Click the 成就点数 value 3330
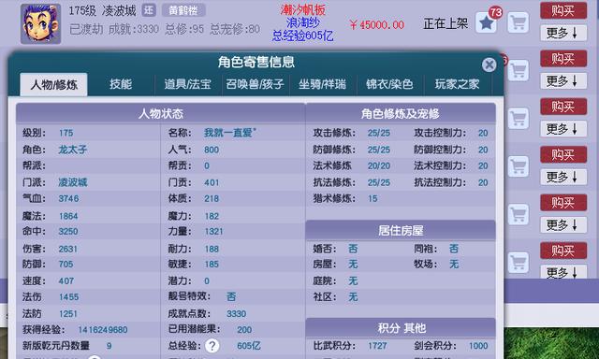Screen dimensions: 599x359 [237, 313]
